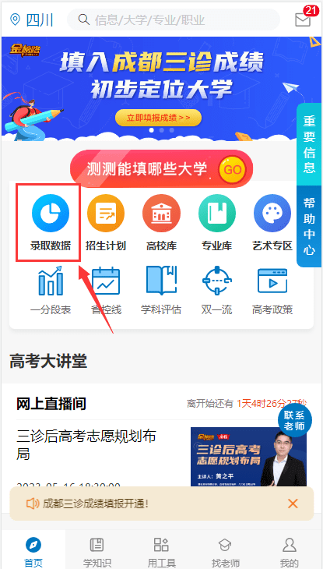323x569 pixels.
Task: Change the 四川 location selector
Action: point(32,19)
